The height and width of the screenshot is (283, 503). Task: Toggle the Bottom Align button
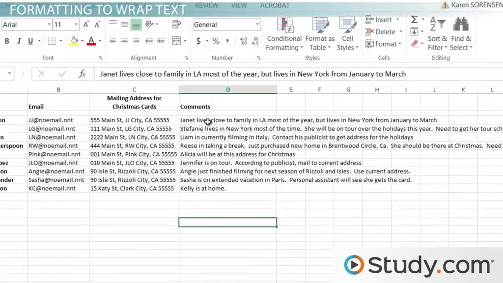[x=136, y=25]
